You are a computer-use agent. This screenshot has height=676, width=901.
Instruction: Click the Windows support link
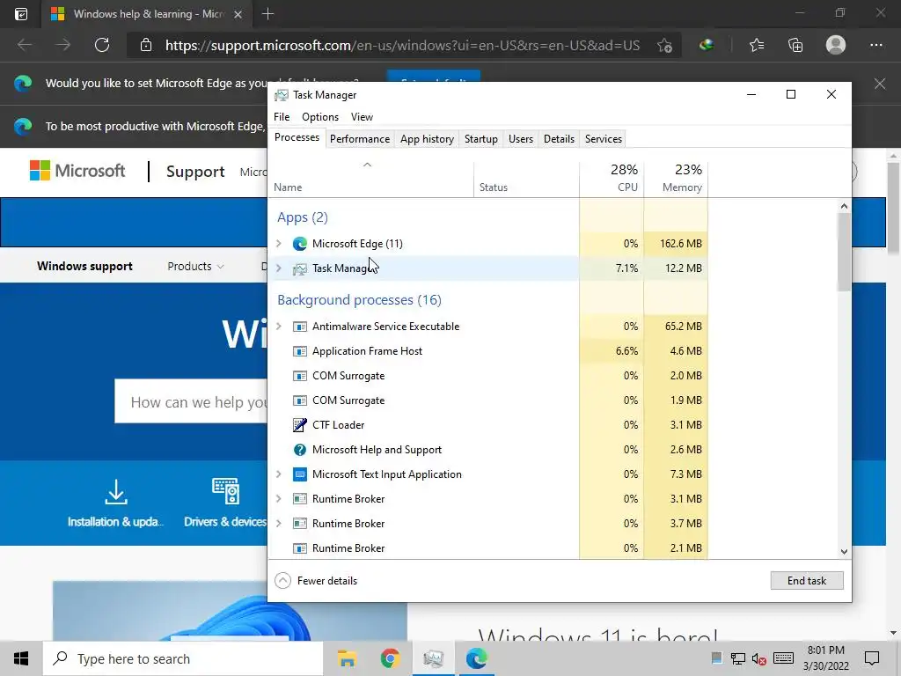[85, 266]
